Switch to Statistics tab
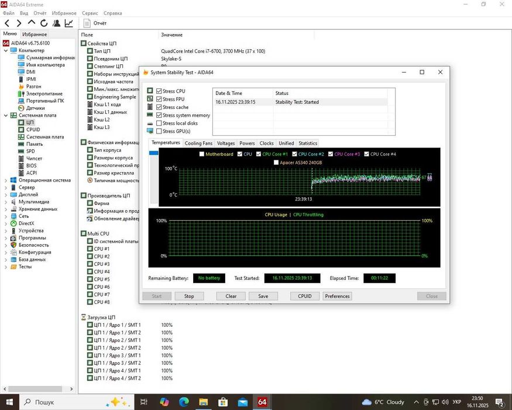The image size is (512, 410). [x=308, y=143]
